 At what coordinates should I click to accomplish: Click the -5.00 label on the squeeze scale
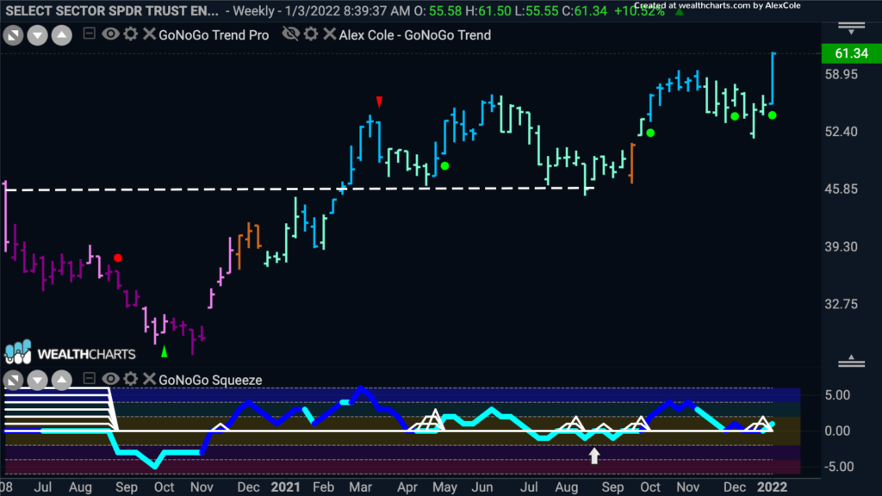click(837, 467)
